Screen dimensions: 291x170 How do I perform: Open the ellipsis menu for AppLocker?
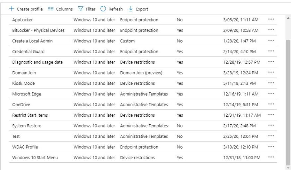[272, 20]
